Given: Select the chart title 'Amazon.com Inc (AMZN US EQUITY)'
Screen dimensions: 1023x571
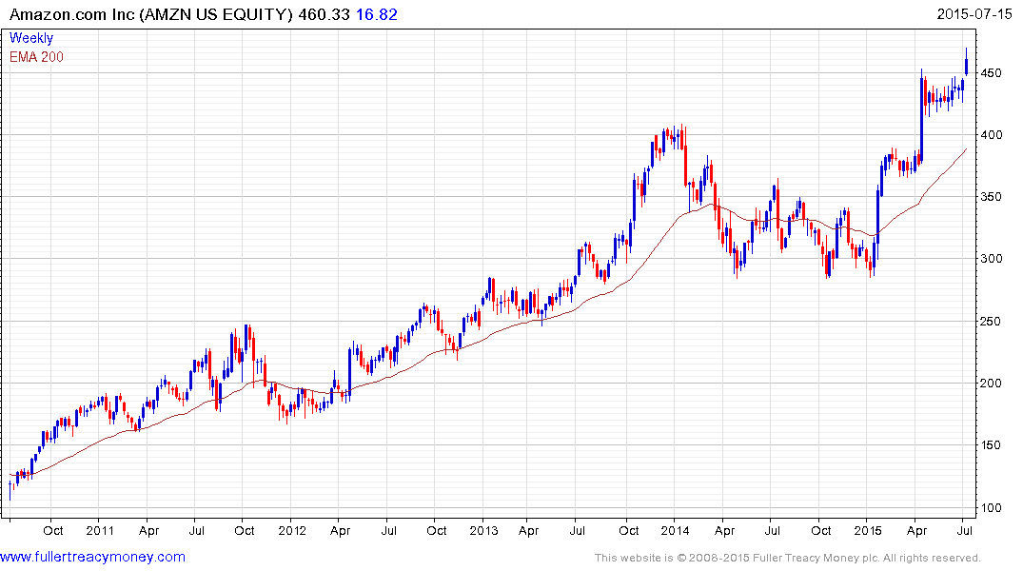Looking at the screenshot, I should click(x=150, y=14).
